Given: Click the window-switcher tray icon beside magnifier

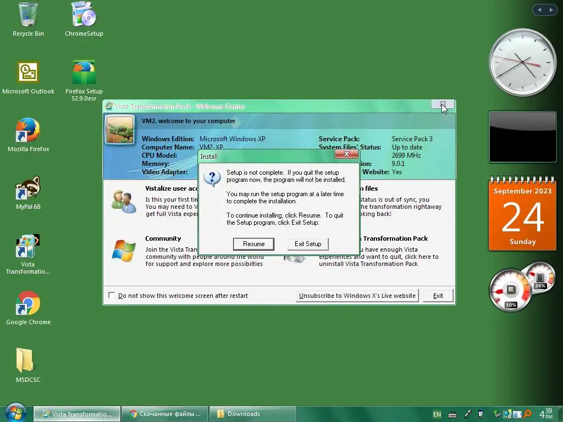Looking at the screenshot, I should point(517,414).
